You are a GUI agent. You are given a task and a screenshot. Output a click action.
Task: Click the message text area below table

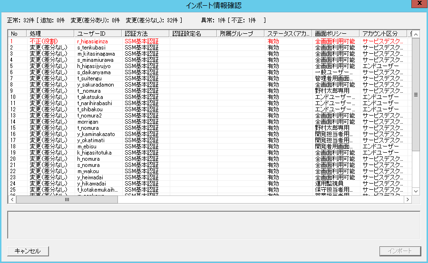(x=214, y=225)
